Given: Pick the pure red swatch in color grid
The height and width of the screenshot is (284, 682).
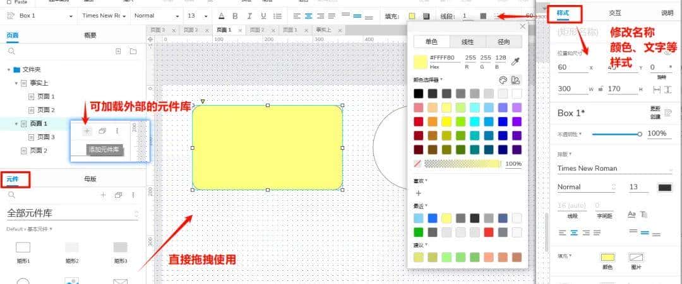Looking at the screenshot, I should (419, 122).
